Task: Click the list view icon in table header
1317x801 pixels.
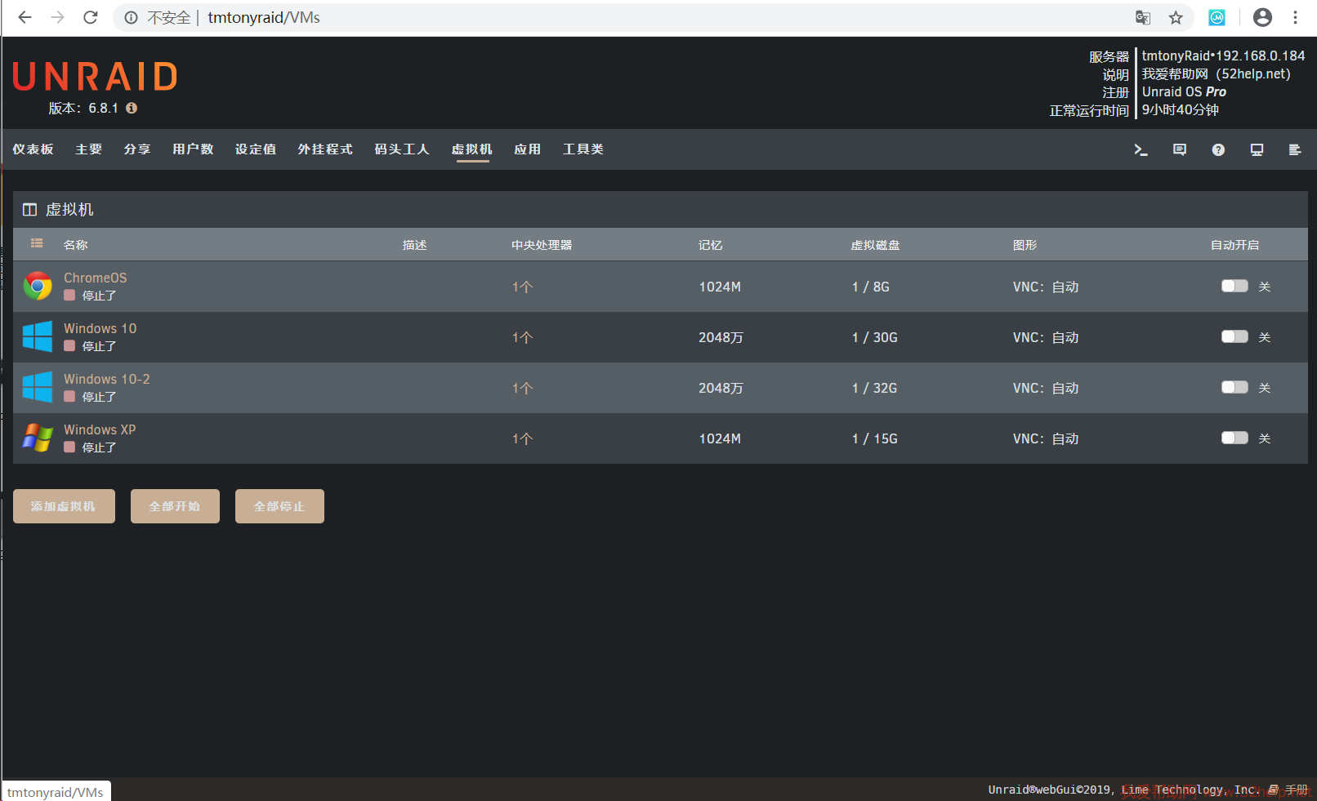Action: (x=37, y=243)
